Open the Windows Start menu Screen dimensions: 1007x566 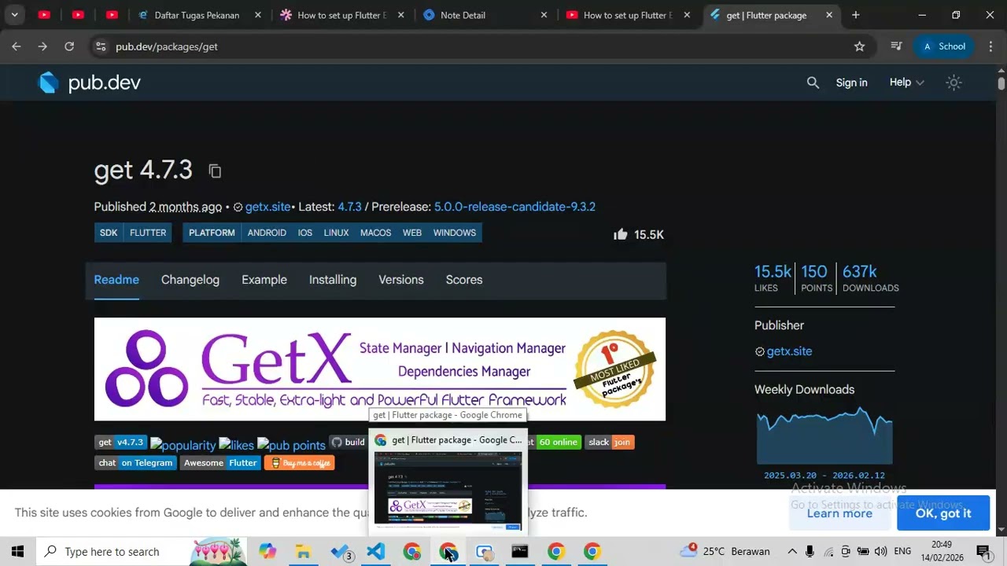click(x=17, y=552)
